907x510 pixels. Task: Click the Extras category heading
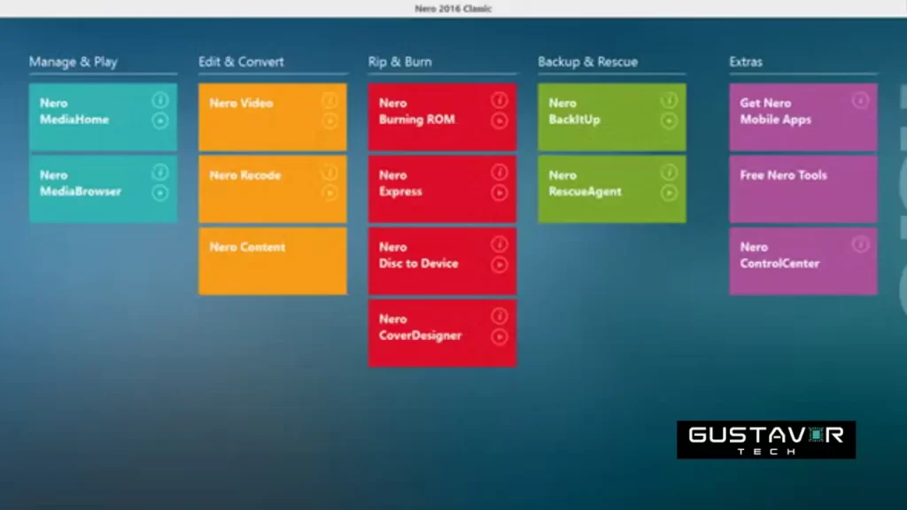point(745,62)
